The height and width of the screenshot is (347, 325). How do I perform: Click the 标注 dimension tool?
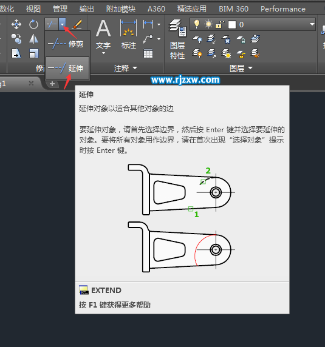(x=129, y=34)
